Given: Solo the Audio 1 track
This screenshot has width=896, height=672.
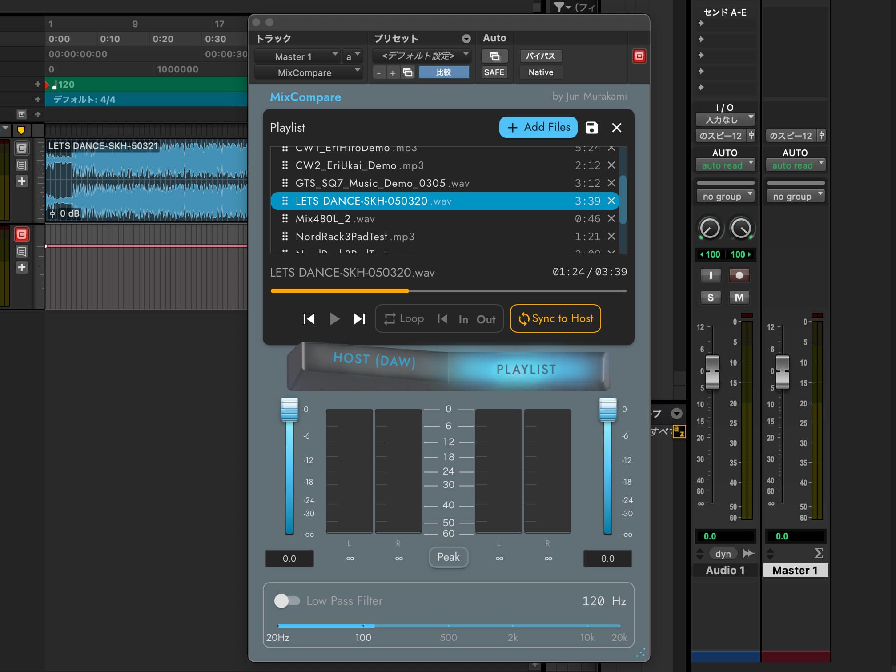Looking at the screenshot, I should click(711, 298).
